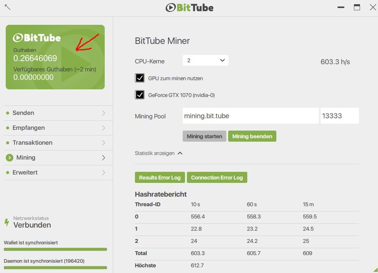The width and height of the screenshot is (378, 273).
Task: Click the green Mining arrow circle icon
Action: [10, 158]
